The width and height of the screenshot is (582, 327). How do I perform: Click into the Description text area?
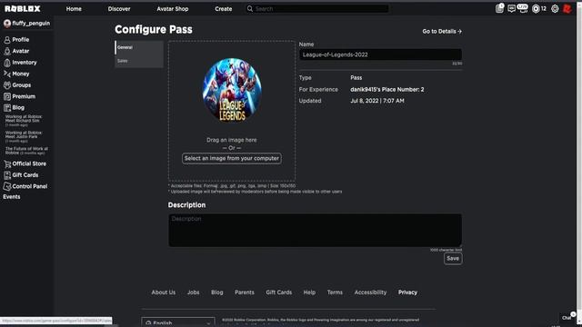point(316,230)
